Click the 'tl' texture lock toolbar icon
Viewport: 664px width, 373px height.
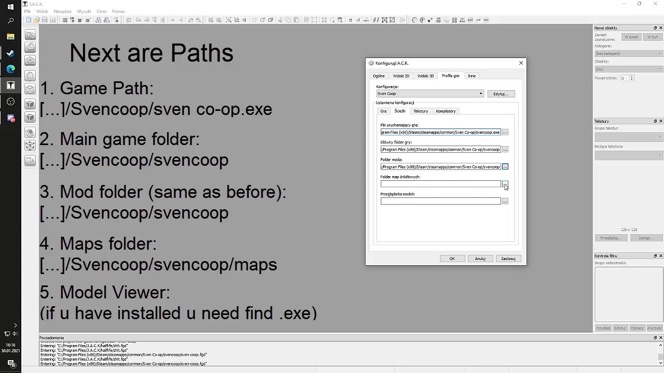(x=351, y=20)
